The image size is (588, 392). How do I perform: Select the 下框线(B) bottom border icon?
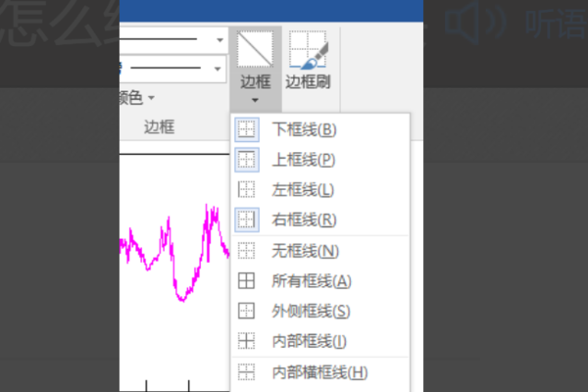coord(247,129)
